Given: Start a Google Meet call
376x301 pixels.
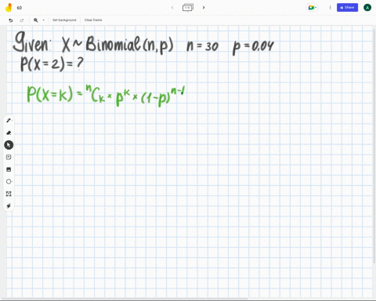Looking at the screenshot, I should [312, 8].
